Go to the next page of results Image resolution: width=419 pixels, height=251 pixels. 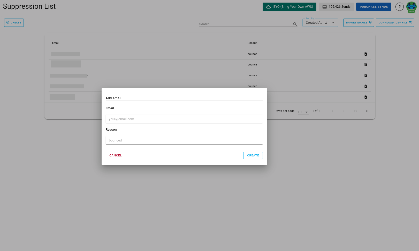coord(344,111)
